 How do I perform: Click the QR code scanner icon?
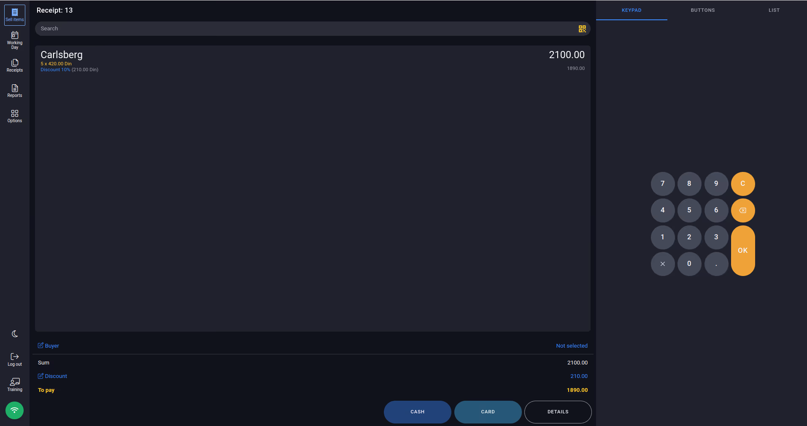582,29
